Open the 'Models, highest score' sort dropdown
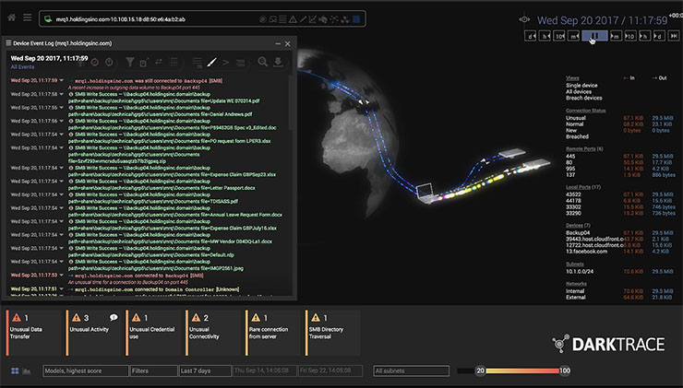The height and width of the screenshot is (388, 683). (x=84, y=370)
